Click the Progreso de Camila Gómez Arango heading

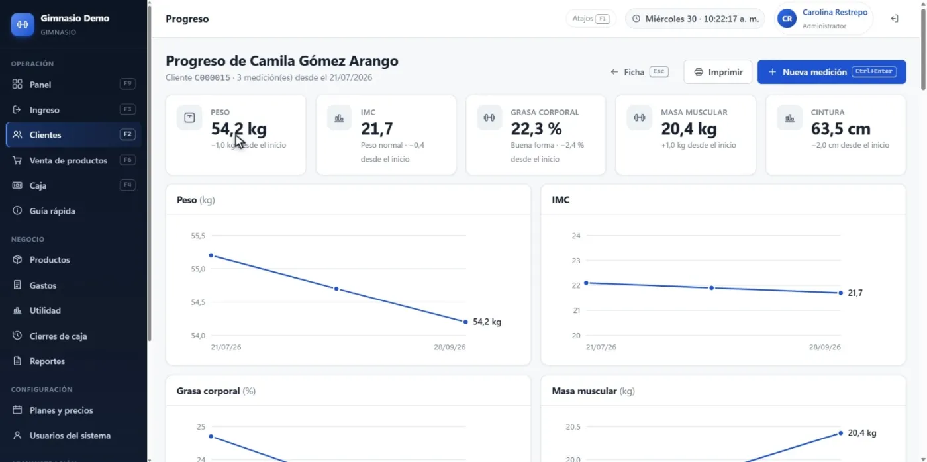click(x=282, y=61)
